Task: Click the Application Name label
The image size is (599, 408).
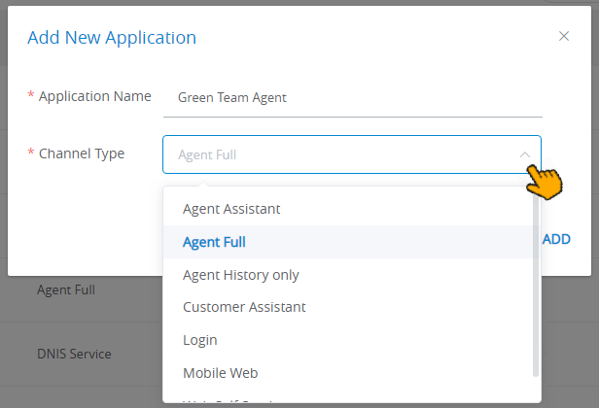Action: (95, 96)
